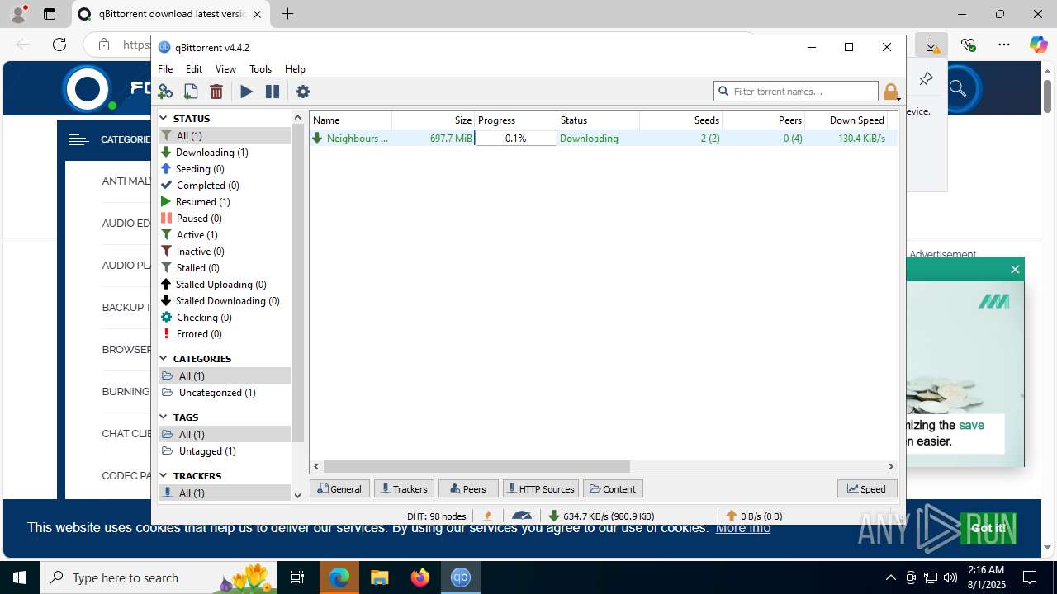Click the pin icon in downloads panel
The width and height of the screenshot is (1057, 594).
point(926,79)
